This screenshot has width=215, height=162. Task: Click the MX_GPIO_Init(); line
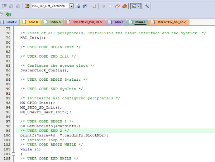pos(38,103)
